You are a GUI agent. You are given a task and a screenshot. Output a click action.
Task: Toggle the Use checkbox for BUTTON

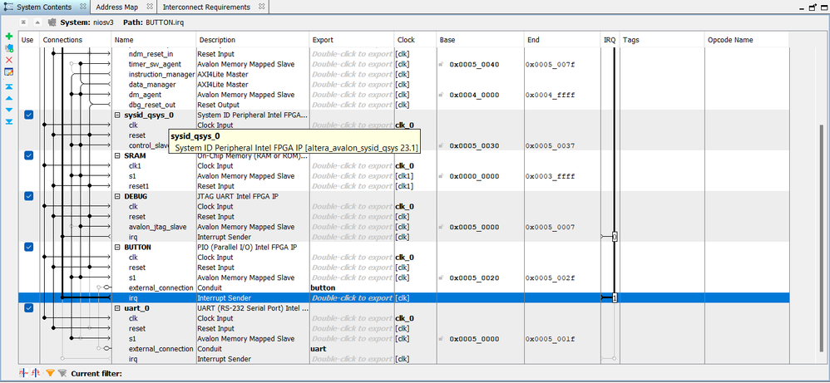28,247
